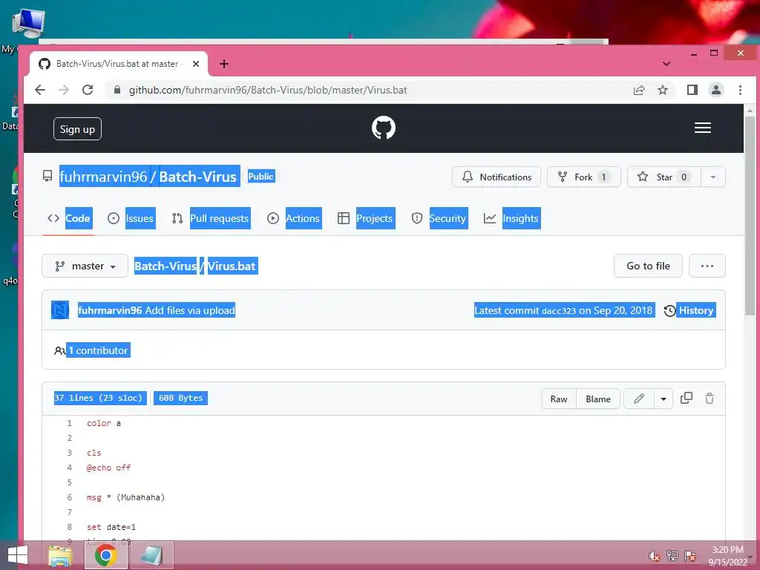The height and width of the screenshot is (570, 760).
Task: Fork the repository
Action: click(x=583, y=177)
